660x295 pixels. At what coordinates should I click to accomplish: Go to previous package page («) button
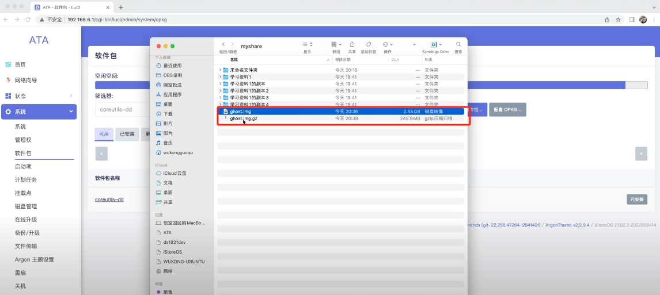point(101,154)
